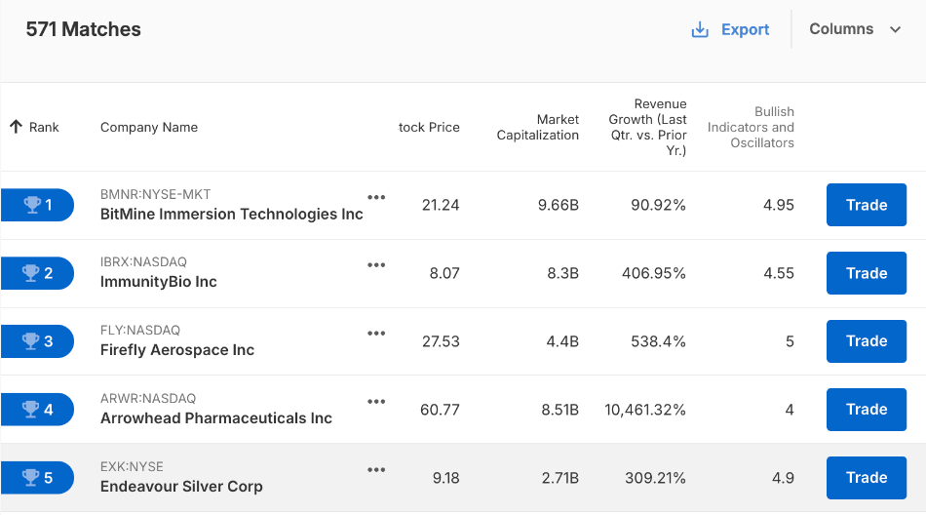Sort by the Revenue Growth column header

click(x=647, y=127)
